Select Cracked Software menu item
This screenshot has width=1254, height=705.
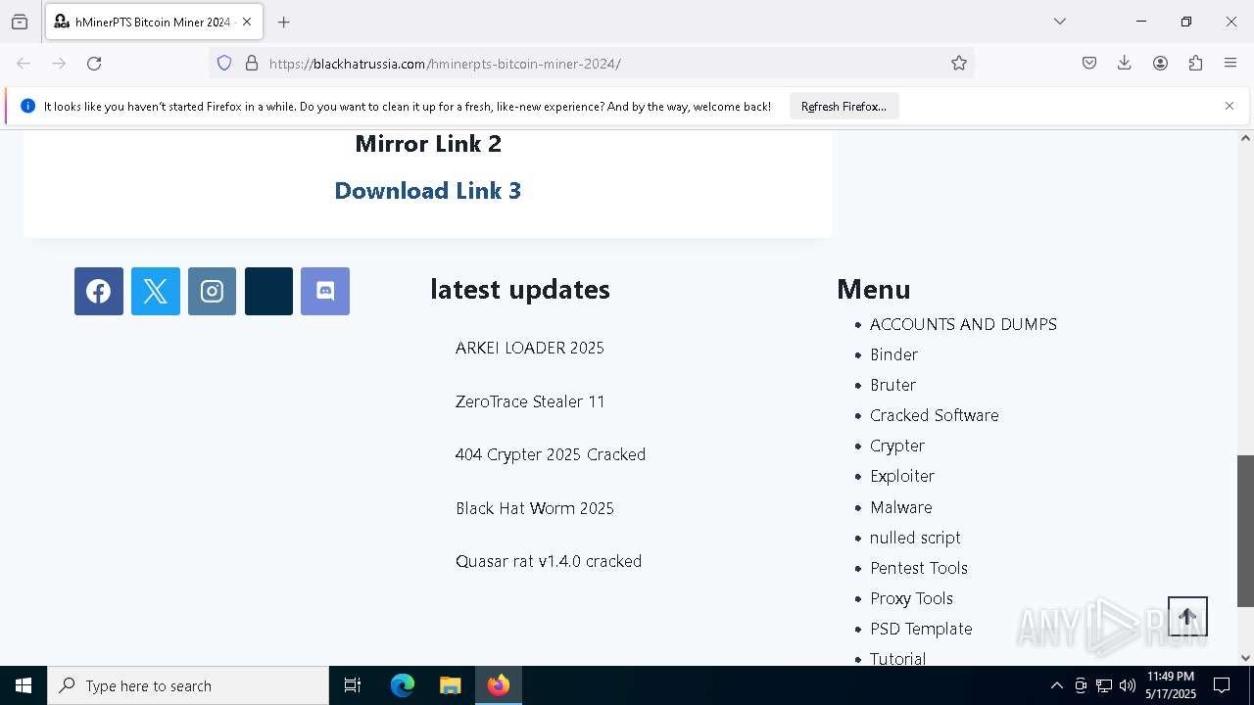935,415
